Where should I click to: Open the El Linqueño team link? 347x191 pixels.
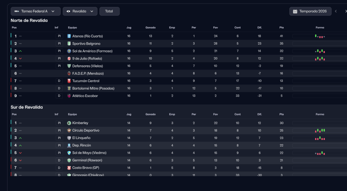click(81, 138)
